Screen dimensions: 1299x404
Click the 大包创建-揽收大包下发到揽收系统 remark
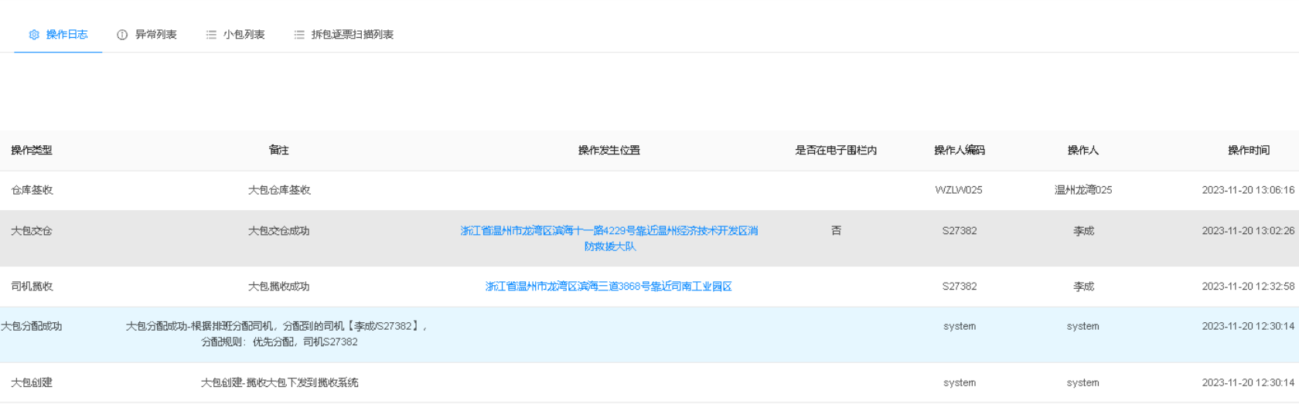pos(279,383)
